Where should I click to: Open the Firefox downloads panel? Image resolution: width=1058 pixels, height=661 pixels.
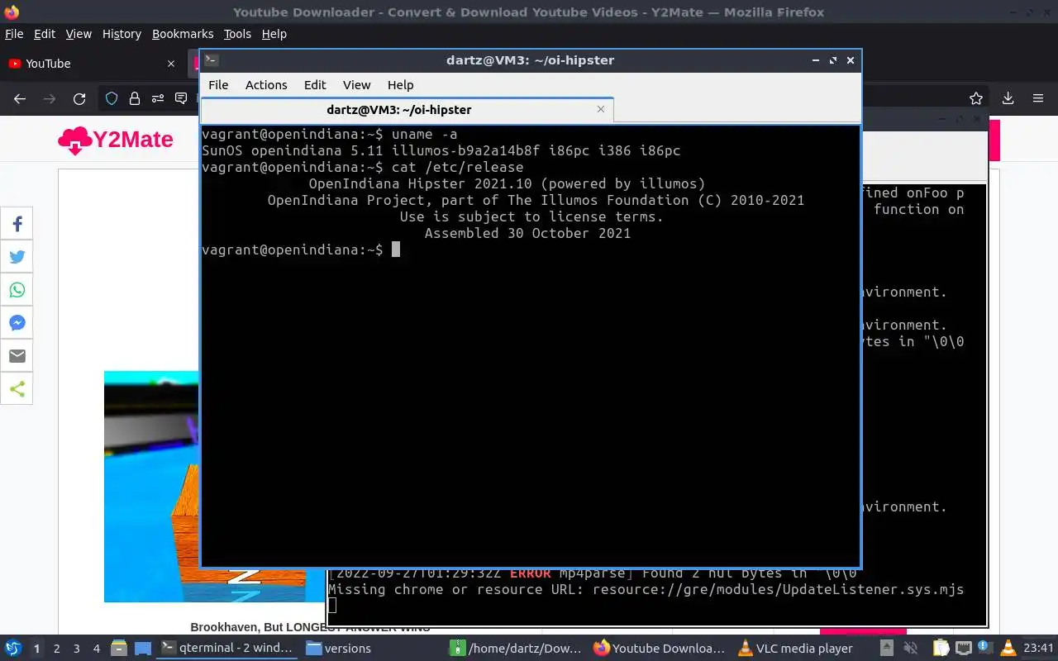coord(1008,98)
